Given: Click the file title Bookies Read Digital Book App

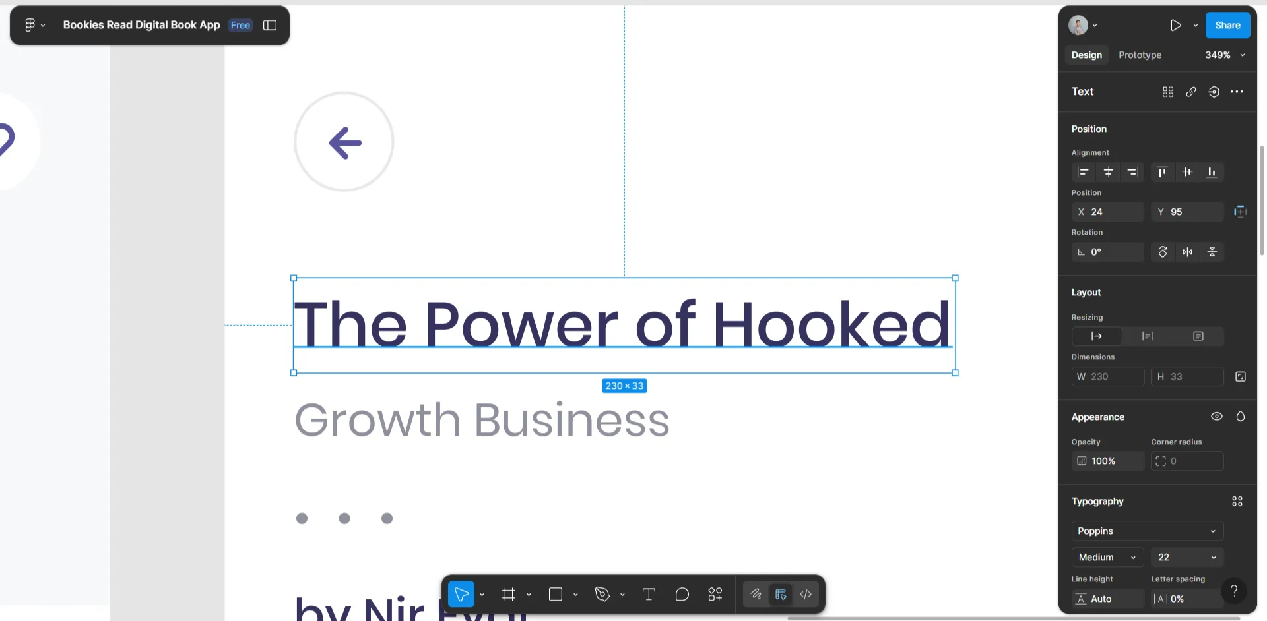Looking at the screenshot, I should 141,25.
